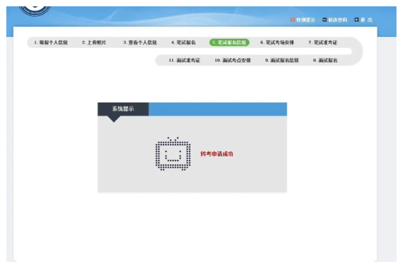This screenshot has height=270, width=404.
Task: Click the orange 特别提示 icon
Action: 292,20
